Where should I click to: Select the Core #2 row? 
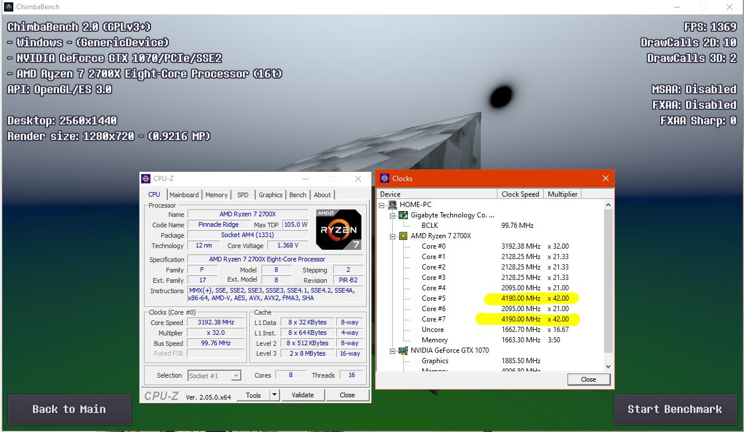491,267
